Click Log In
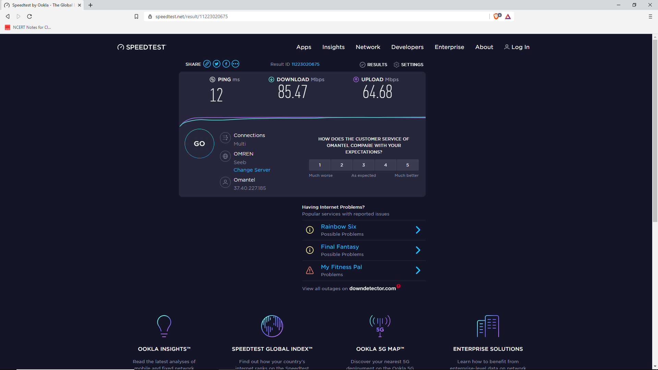This screenshot has height=370, width=658. 517,47
